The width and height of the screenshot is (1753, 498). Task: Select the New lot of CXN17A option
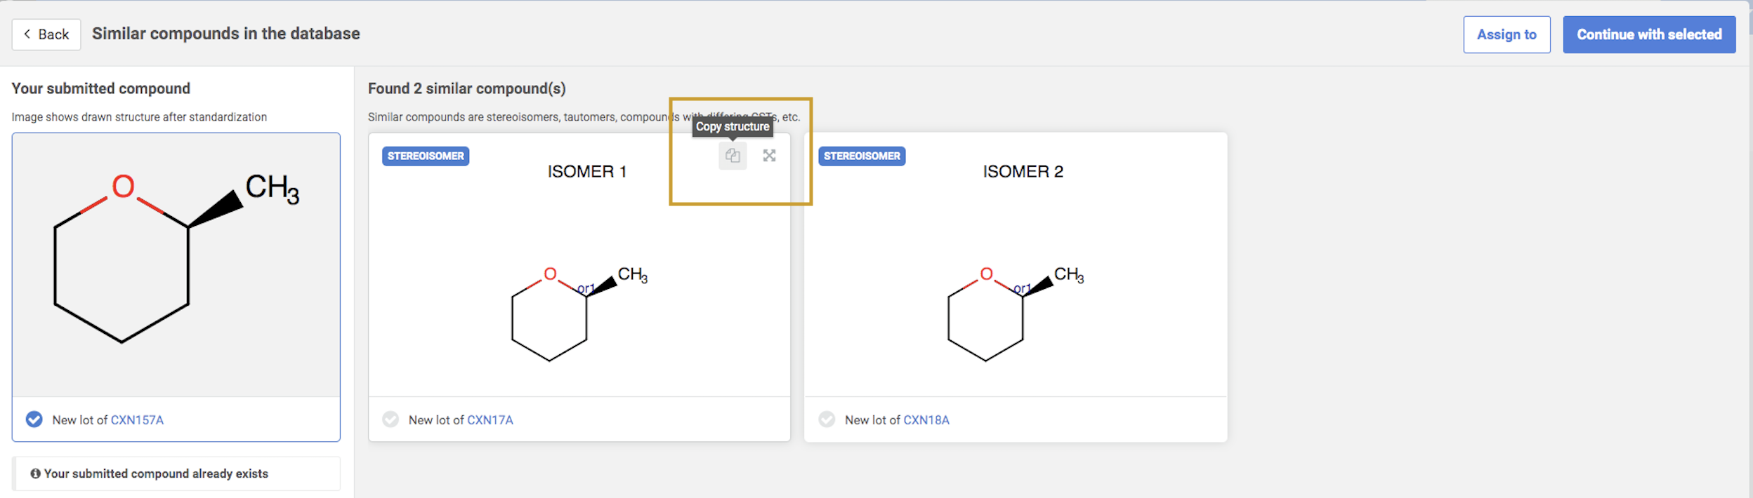point(390,419)
